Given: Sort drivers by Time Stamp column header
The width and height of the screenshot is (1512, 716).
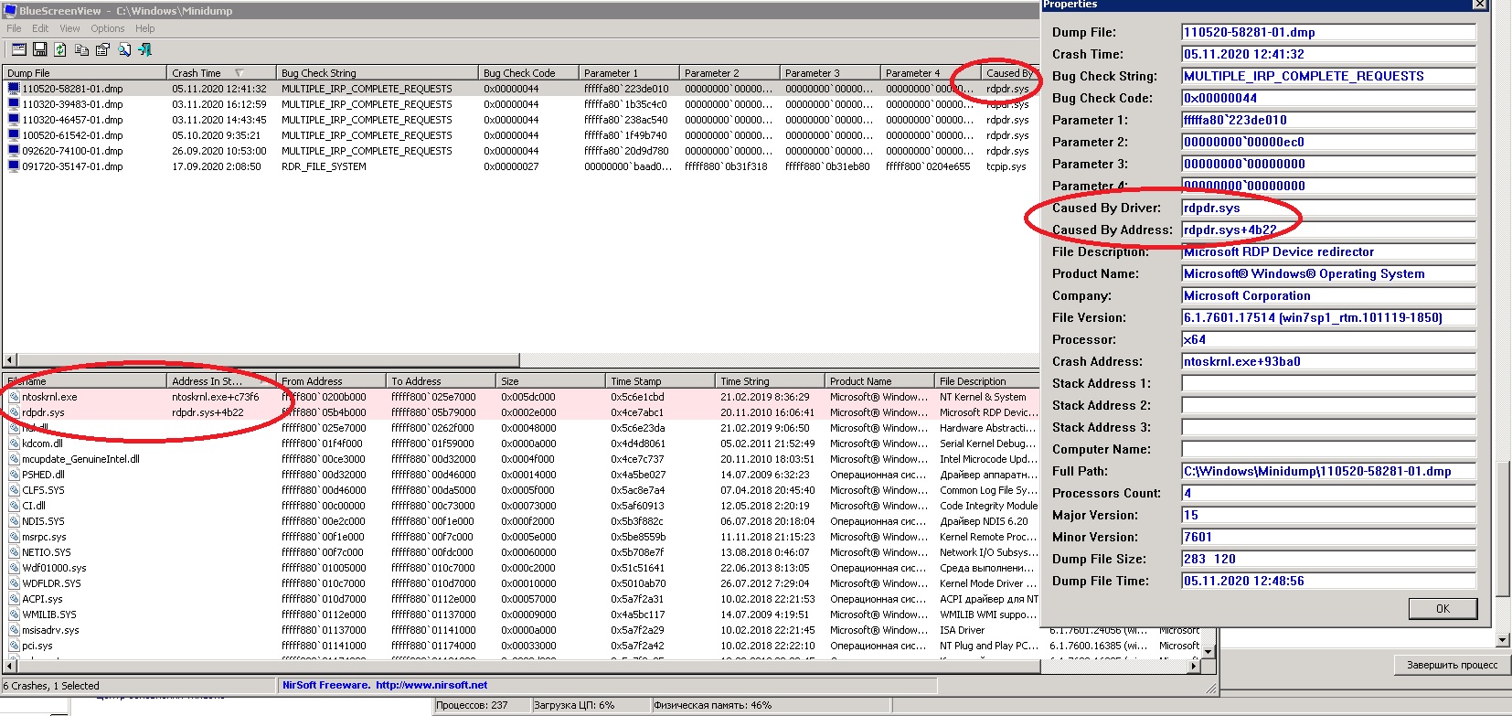Looking at the screenshot, I should [x=660, y=381].
